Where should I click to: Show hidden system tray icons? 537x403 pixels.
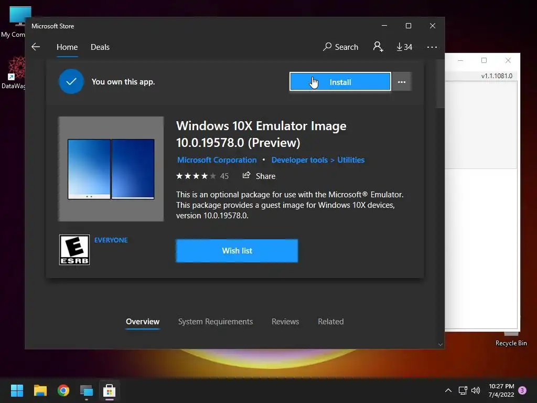pyautogui.click(x=448, y=390)
